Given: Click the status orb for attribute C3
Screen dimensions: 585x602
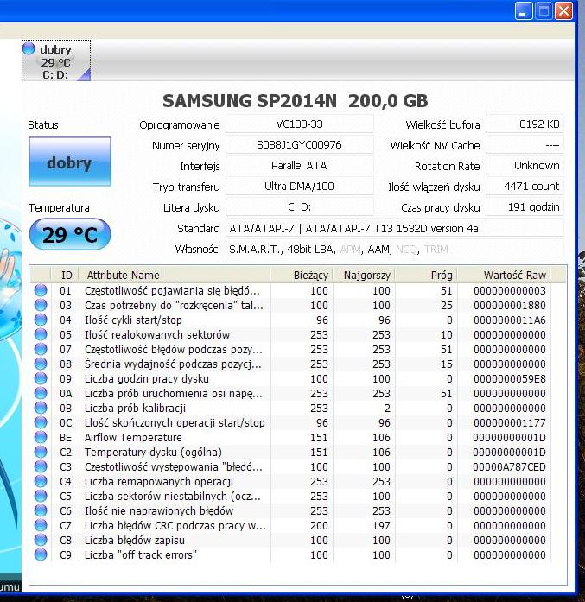Looking at the screenshot, I should (41, 466).
